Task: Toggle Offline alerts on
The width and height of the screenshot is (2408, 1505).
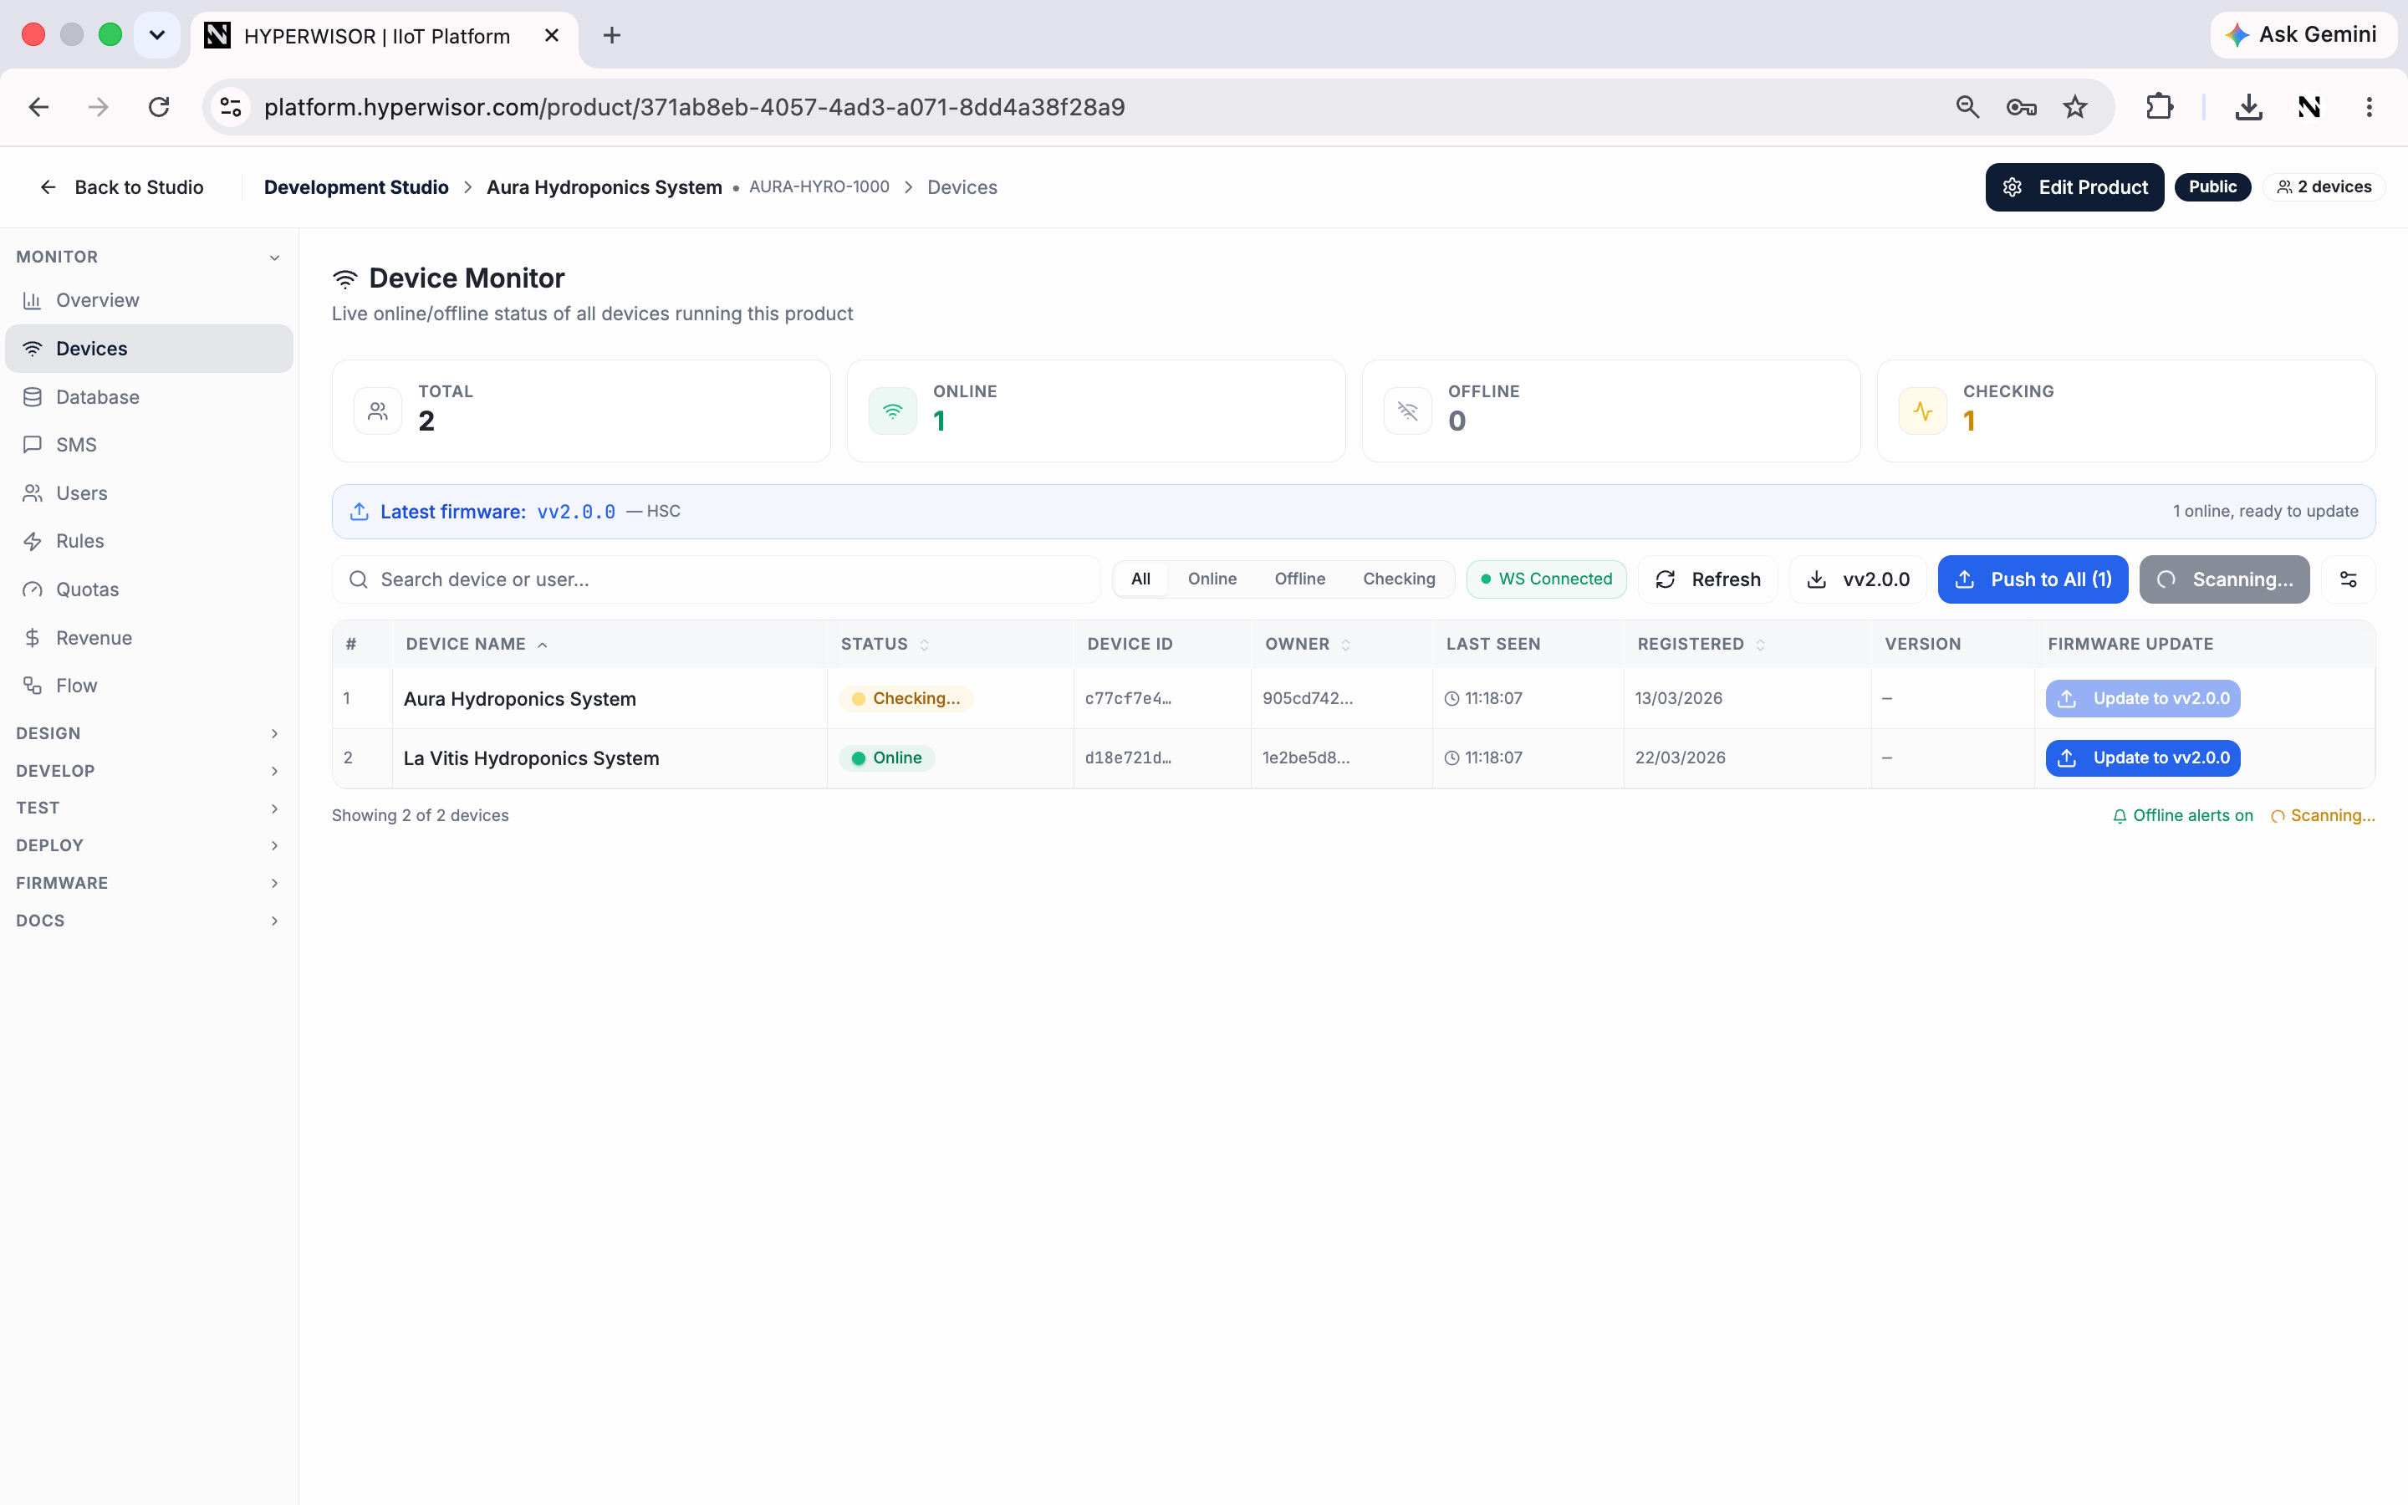Action: (x=2182, y=815)
